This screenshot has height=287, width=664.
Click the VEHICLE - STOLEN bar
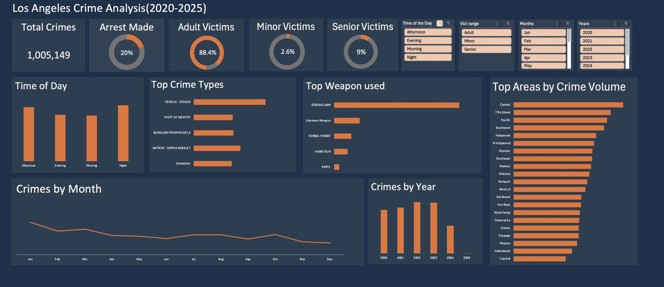click(230, 102)
